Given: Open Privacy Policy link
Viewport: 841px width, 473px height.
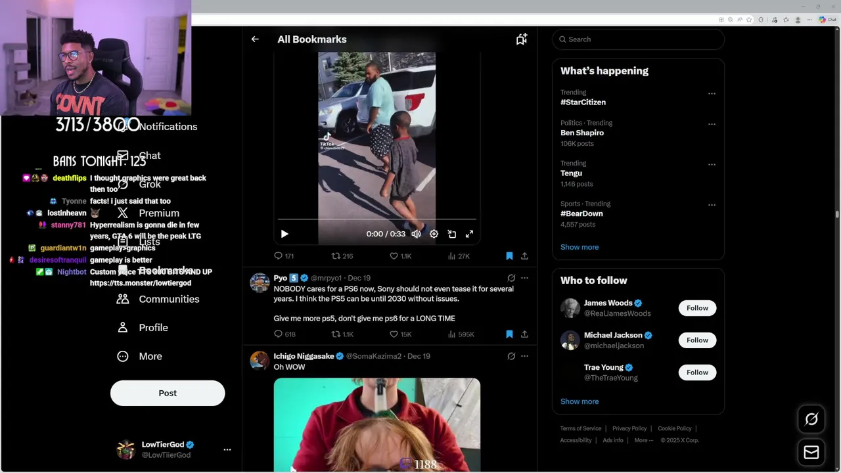Looking at the screenshot, I should pos(629,428).
